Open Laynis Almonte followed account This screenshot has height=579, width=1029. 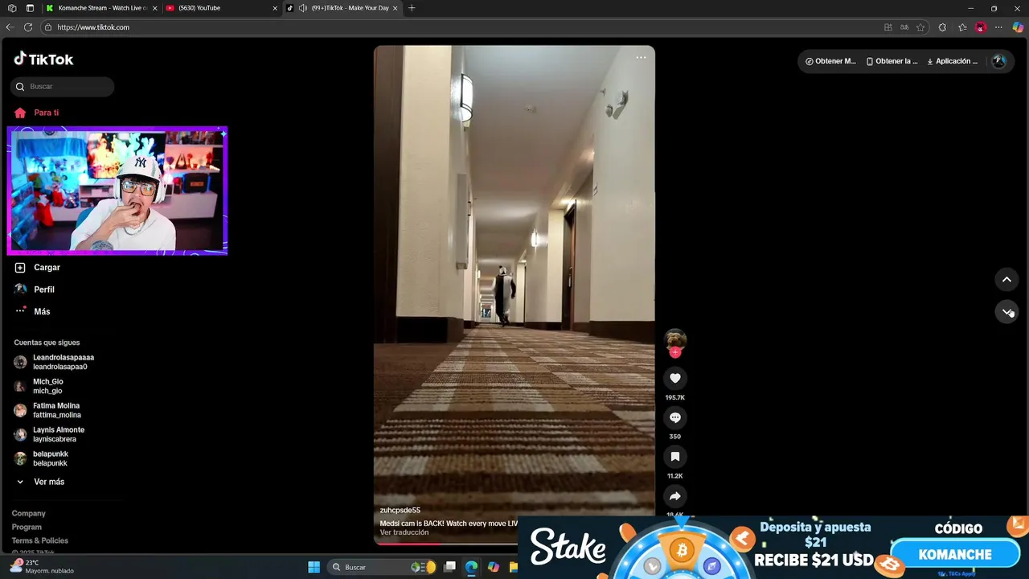pyautogui.click(x=50, y=434)
